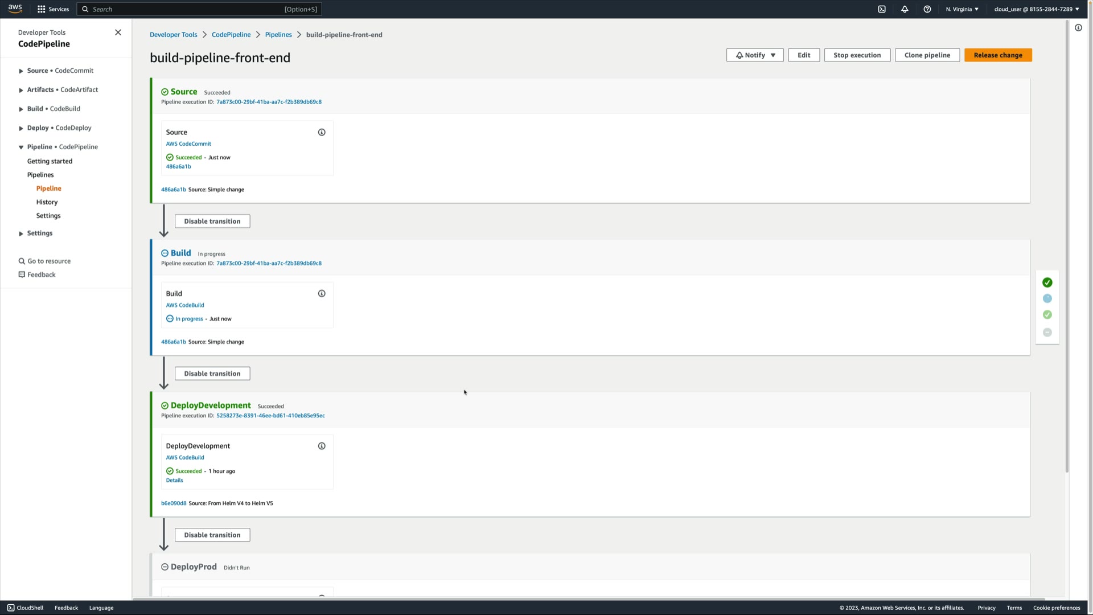Open the Notify dropdown

(755, 55)
